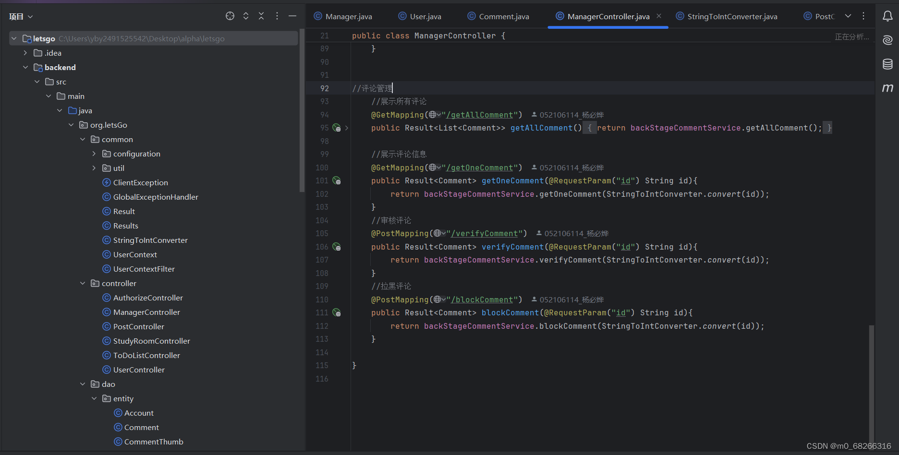This screenshot has height=455, width=899.
Task: Collapse the dao package
Action: pos(83,384)
